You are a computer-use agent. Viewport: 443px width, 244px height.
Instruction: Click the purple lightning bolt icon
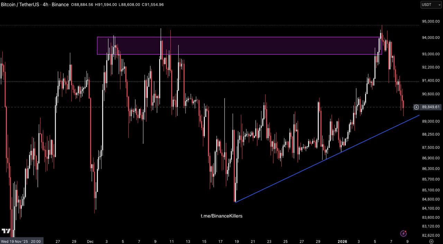(x=403, y=234)
